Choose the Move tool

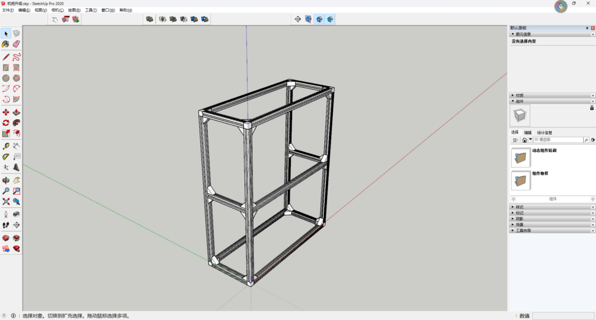pos(6,112)
